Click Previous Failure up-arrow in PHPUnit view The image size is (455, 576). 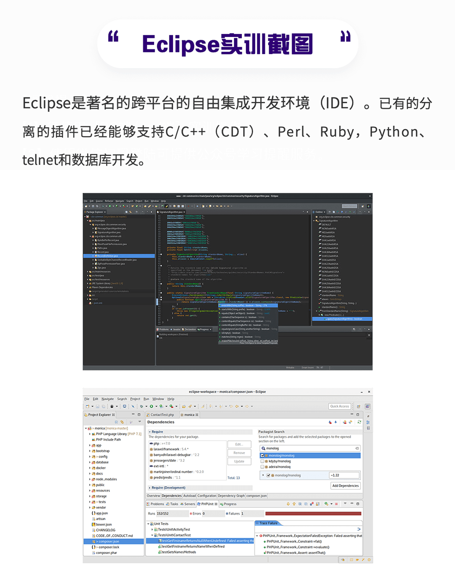click(x=294, y=504)
